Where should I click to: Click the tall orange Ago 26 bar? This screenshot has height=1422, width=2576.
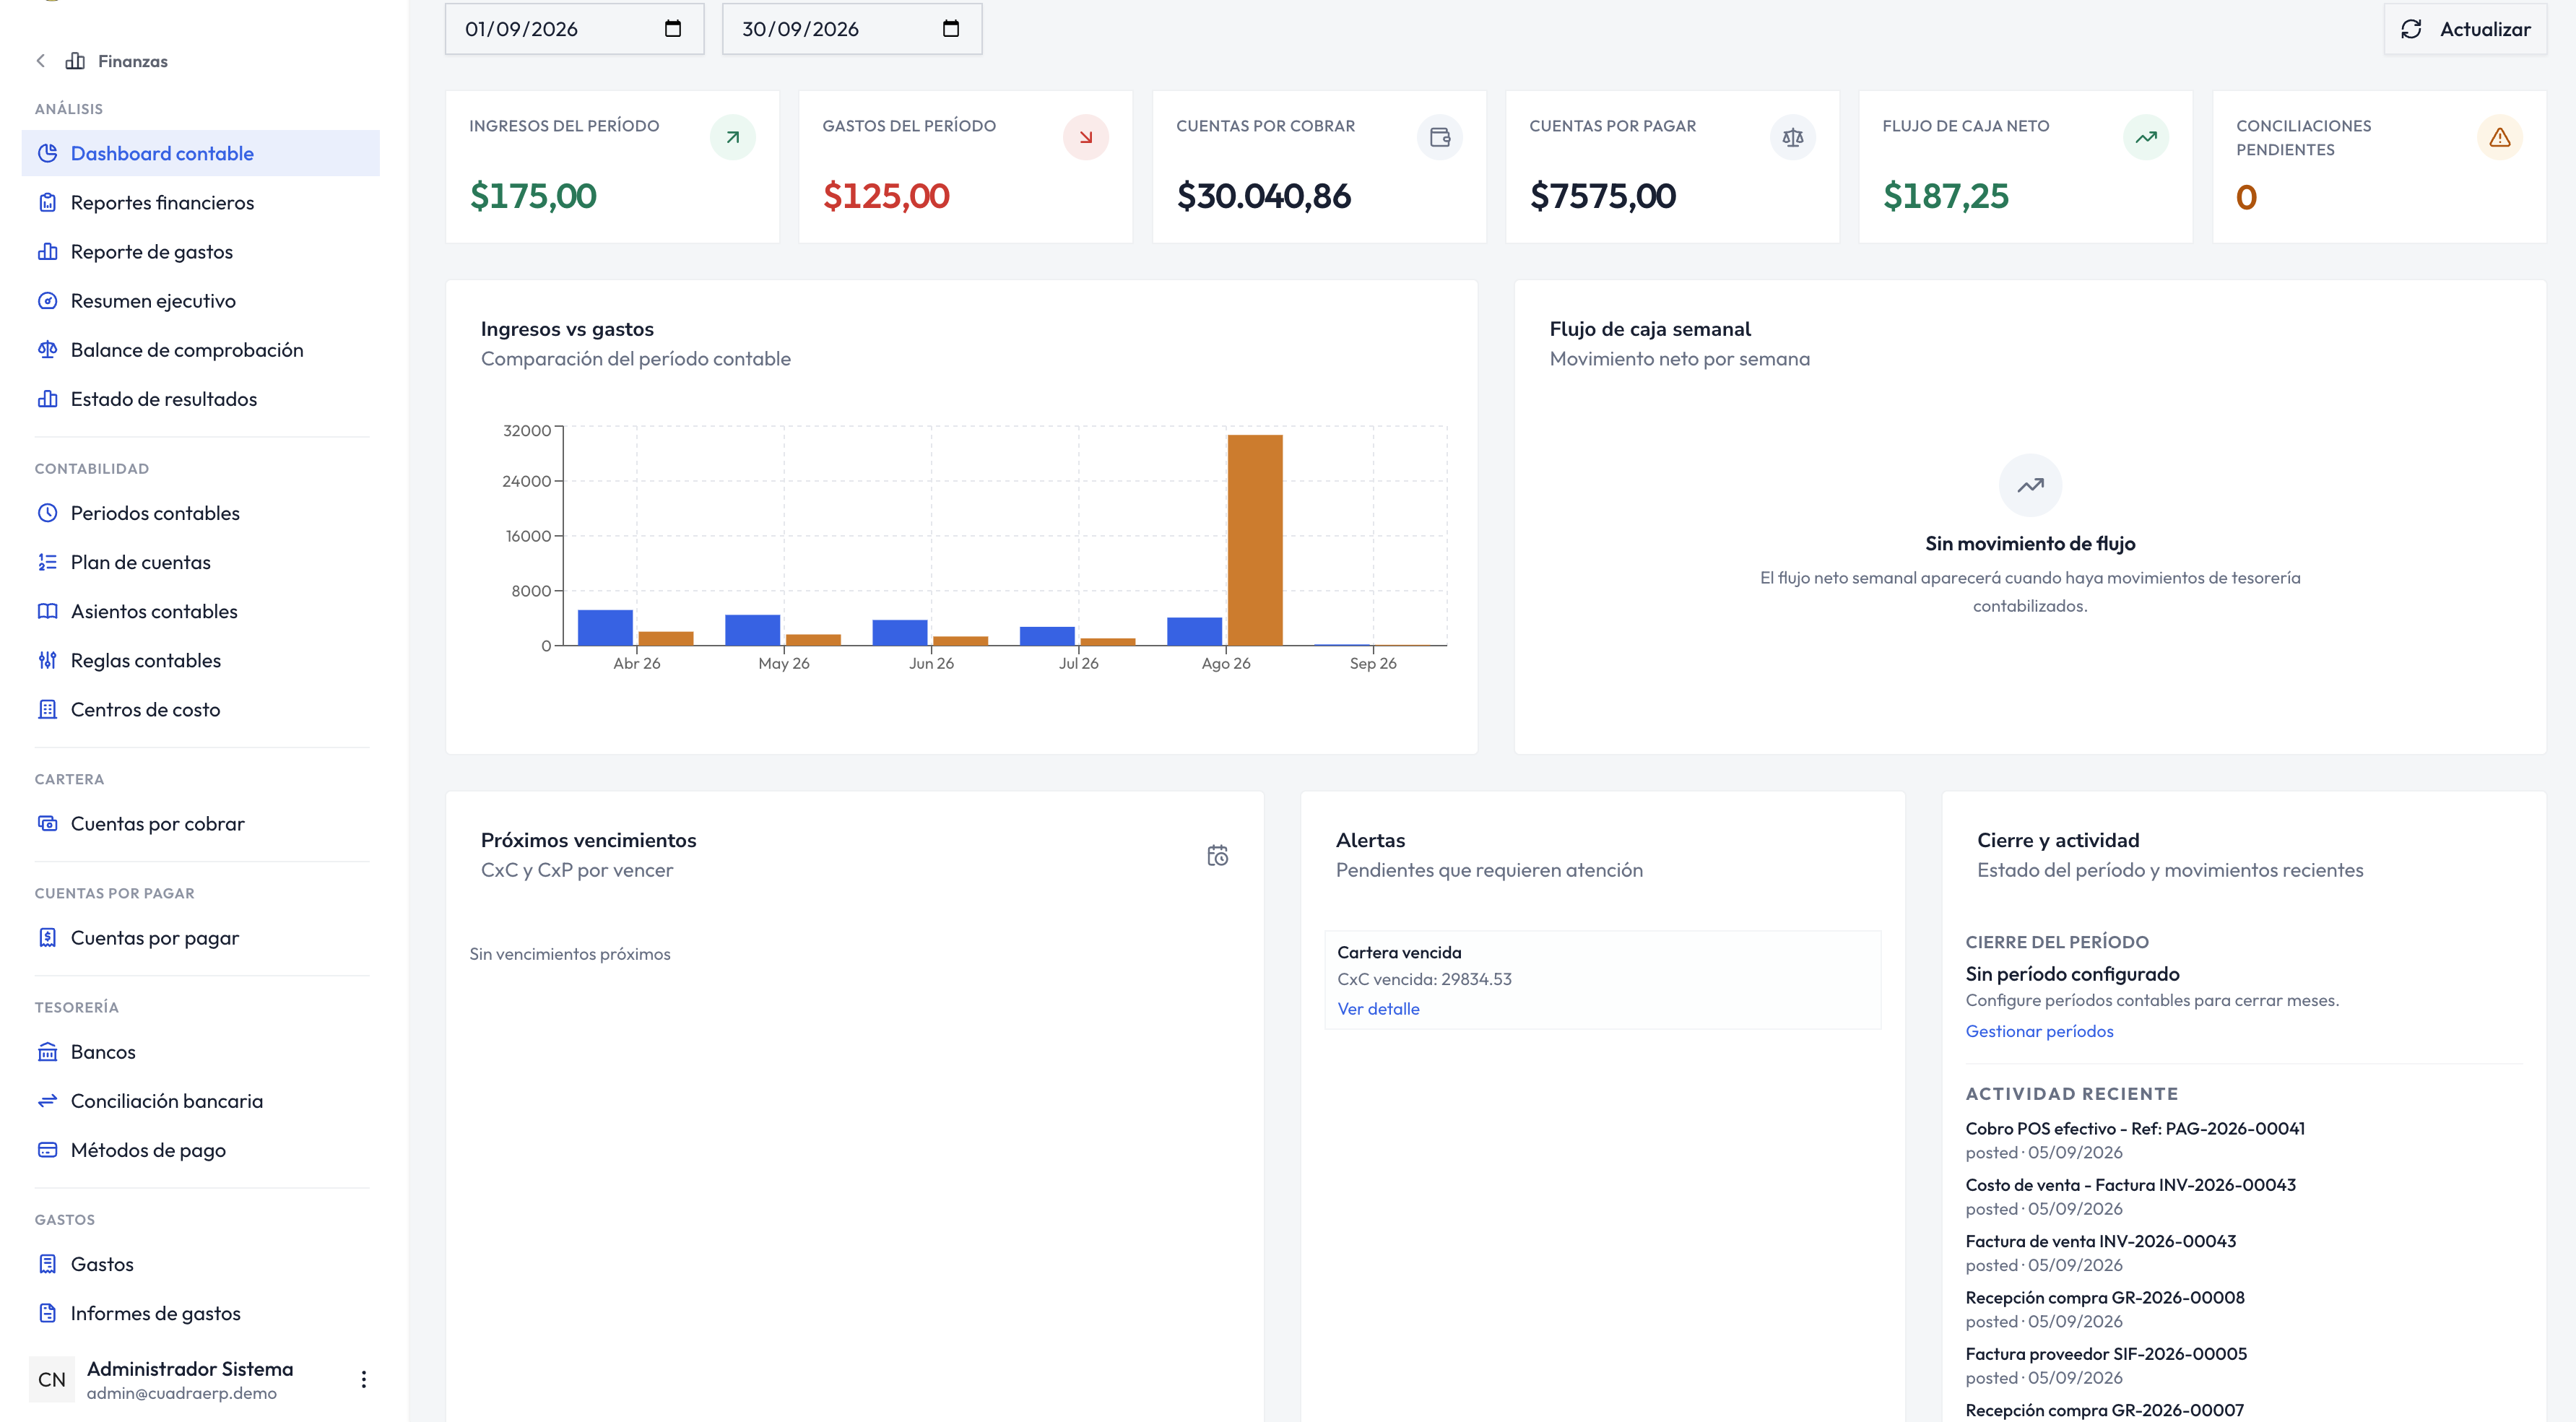(x=1255, y=540)
